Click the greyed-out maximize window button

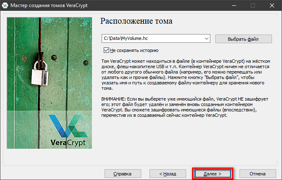click(253, 6)
